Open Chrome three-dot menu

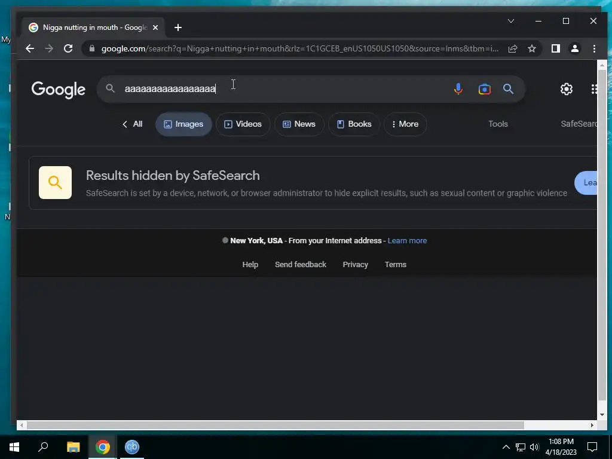coord(594,48)
